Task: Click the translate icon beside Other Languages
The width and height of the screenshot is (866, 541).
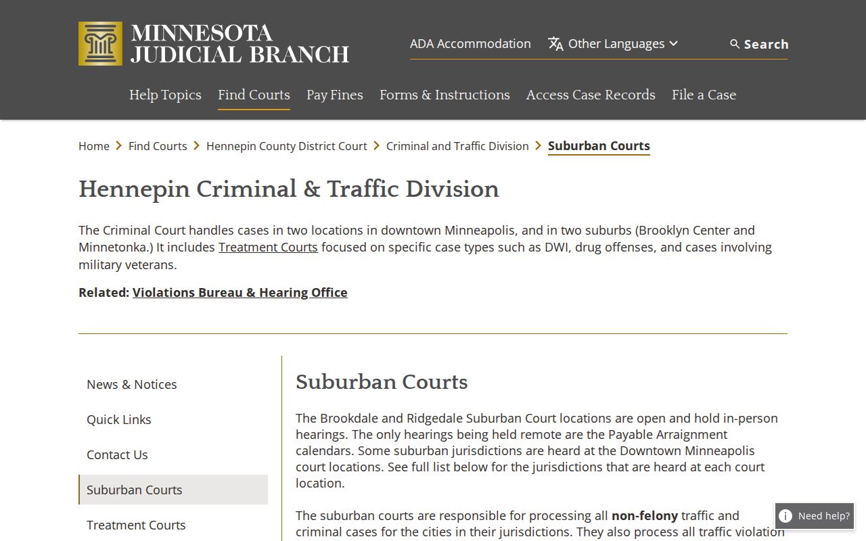Action: [x=555, y=44]
